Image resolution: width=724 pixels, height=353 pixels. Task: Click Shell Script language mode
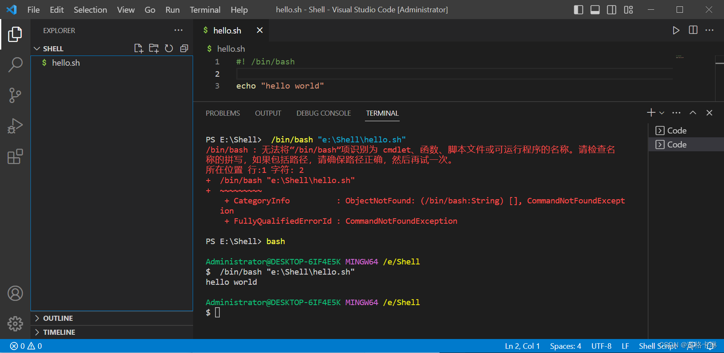coord(658,346)
